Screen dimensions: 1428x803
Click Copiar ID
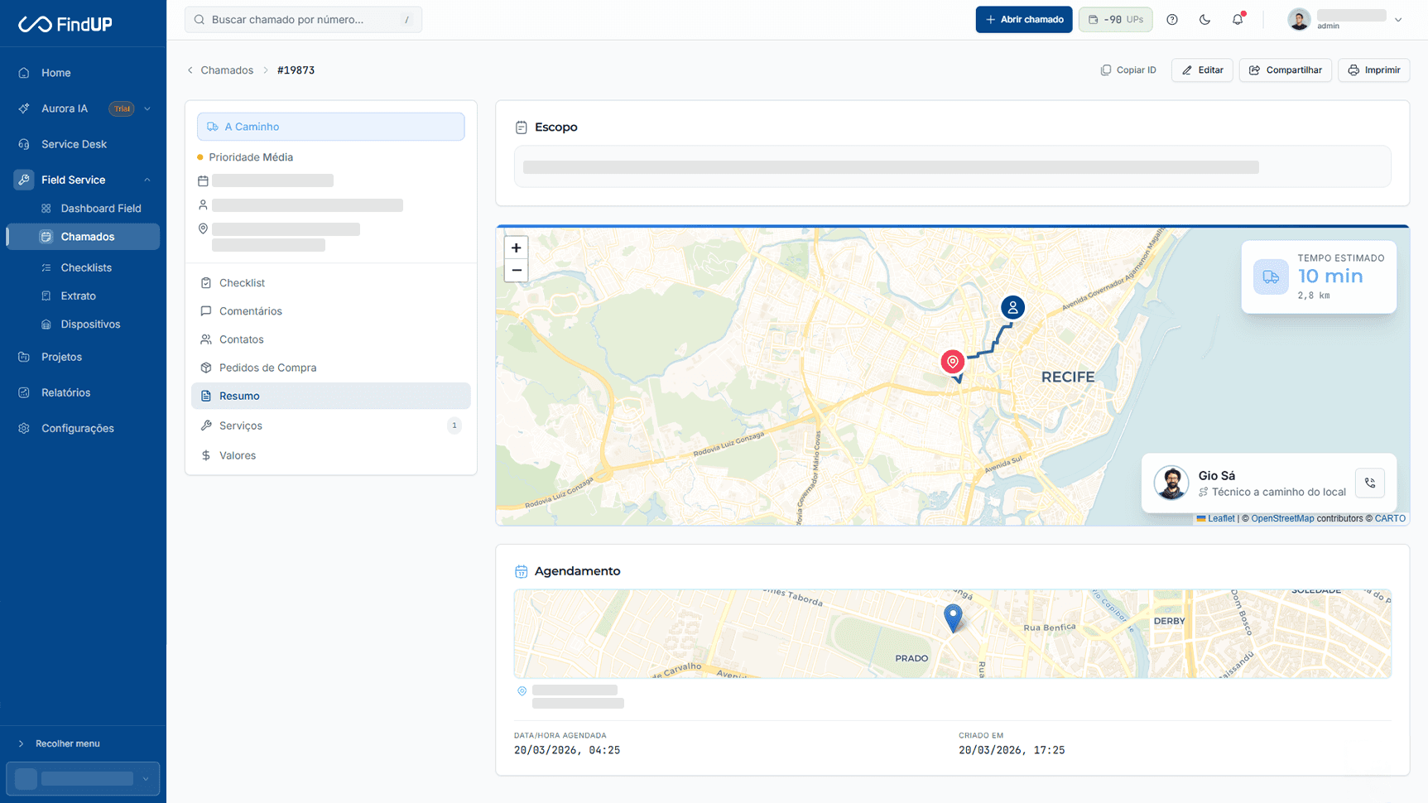pyautogui.click(x=1128, y=70)
